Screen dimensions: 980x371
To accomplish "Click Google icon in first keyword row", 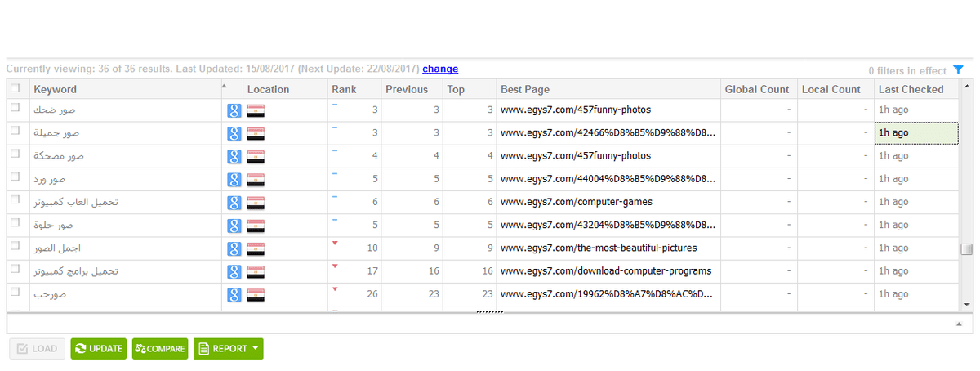I will [x=234, y=110].
